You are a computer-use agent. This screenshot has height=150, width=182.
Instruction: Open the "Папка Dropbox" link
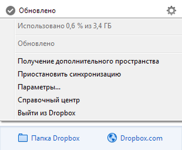tap(55, 138)
